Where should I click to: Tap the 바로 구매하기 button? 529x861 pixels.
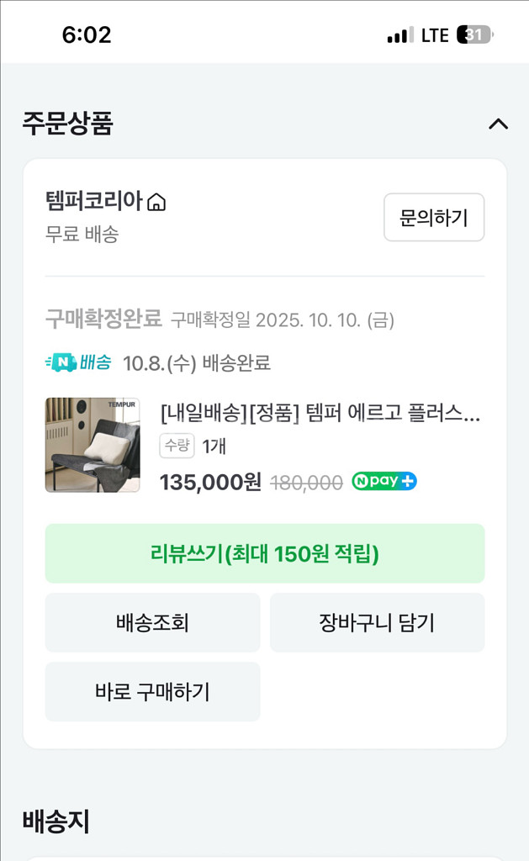[x=152, y=692]
